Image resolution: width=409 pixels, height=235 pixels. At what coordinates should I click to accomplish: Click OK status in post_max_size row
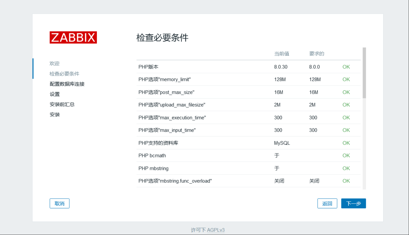click(x=346, y=92)
